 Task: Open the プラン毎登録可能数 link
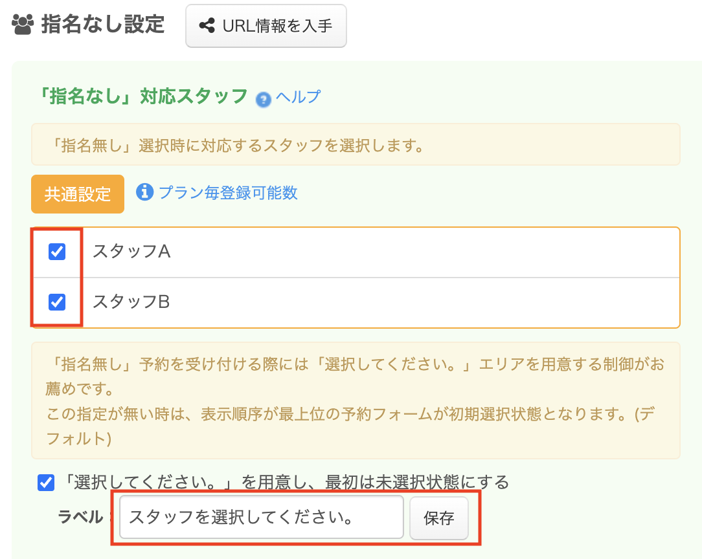[x=228, y=193]
